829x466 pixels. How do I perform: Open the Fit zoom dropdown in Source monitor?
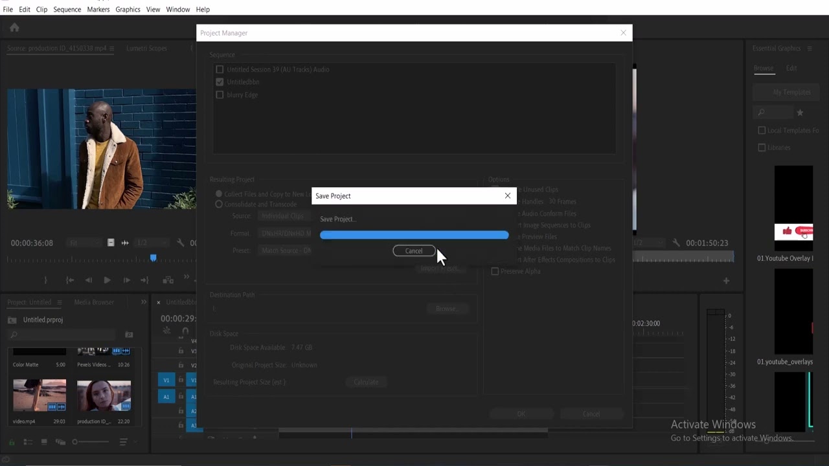(x=84, y=243)
